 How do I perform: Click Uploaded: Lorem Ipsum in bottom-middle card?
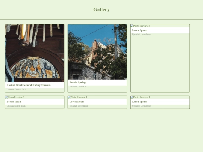click(x=79, y=106)
